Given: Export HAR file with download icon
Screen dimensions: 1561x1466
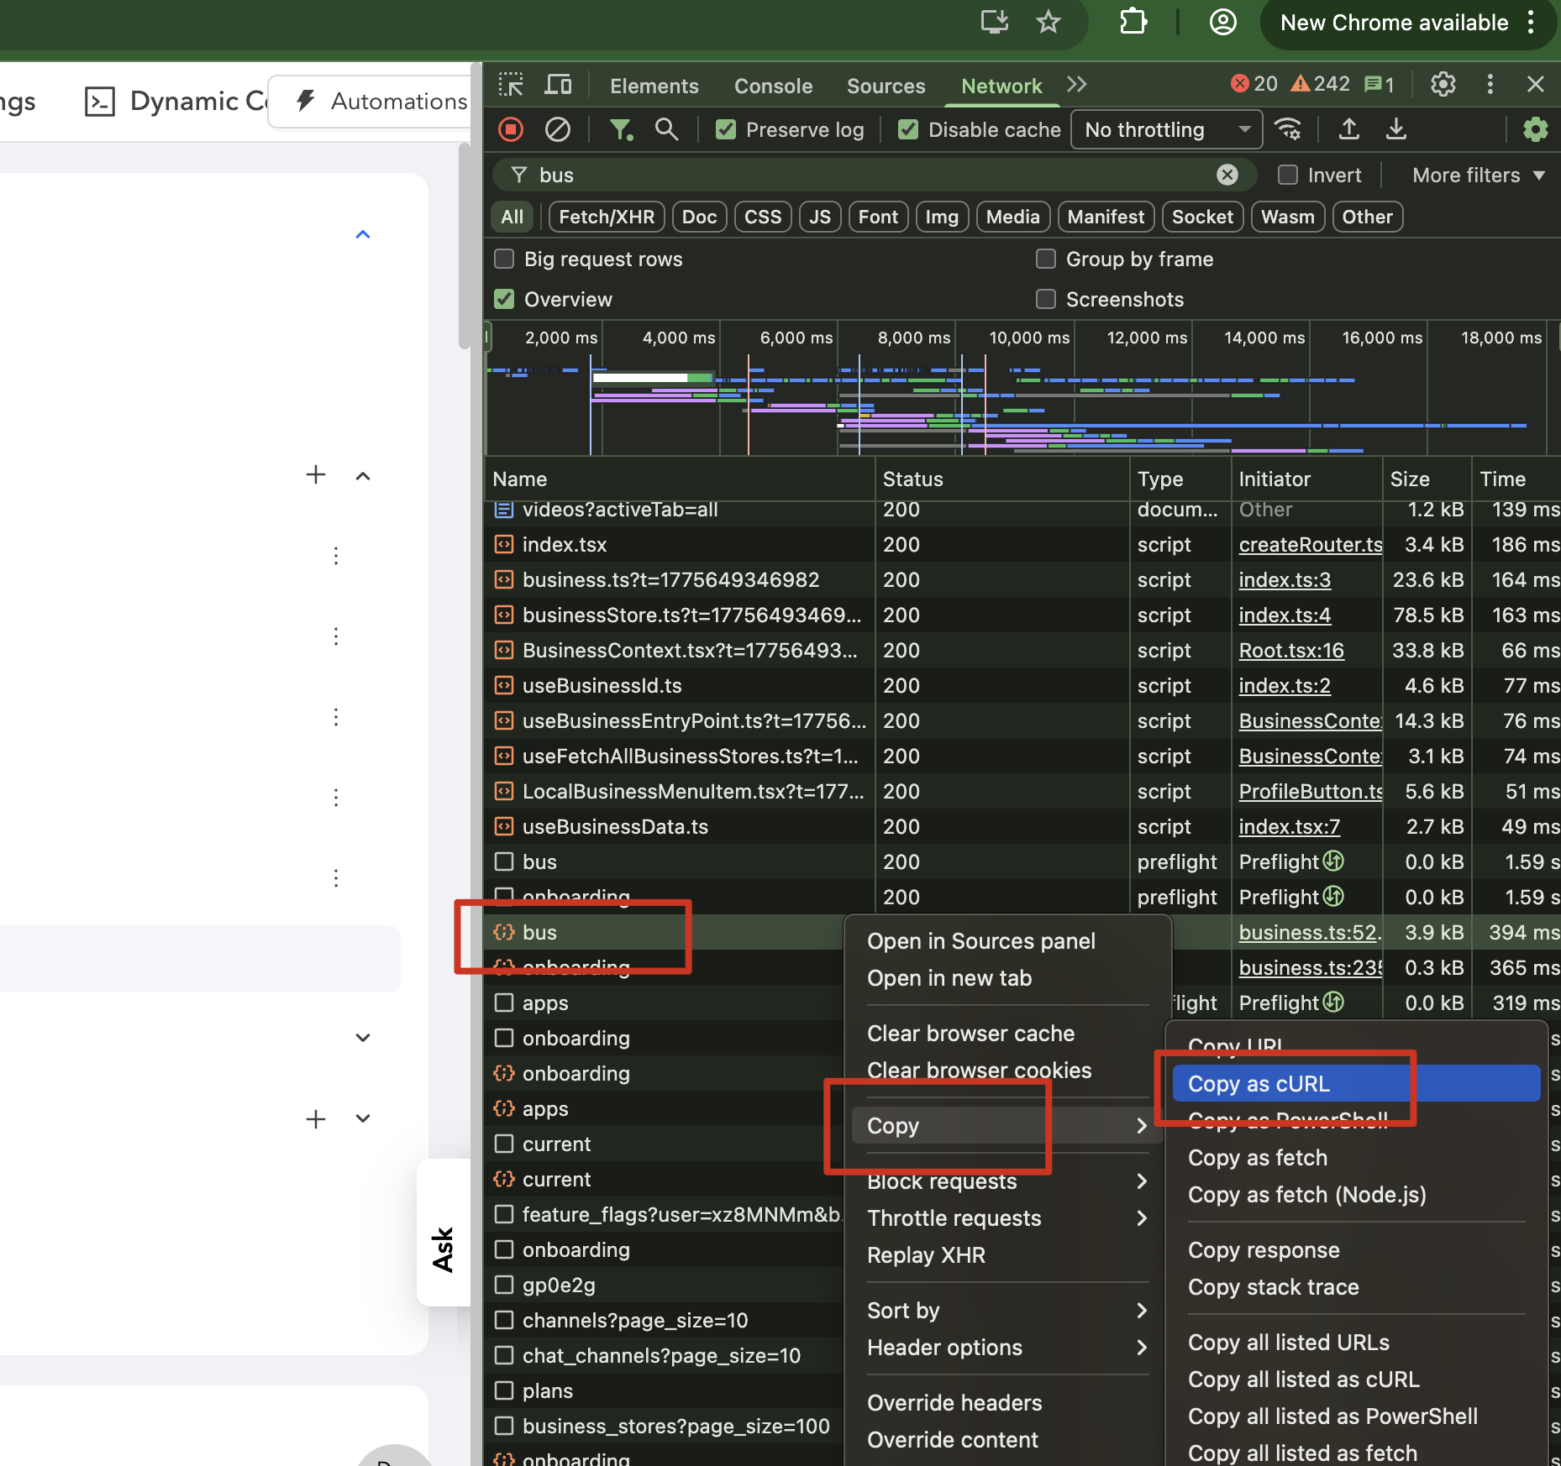Looking at the screenshot, I should click(1396, 129).
